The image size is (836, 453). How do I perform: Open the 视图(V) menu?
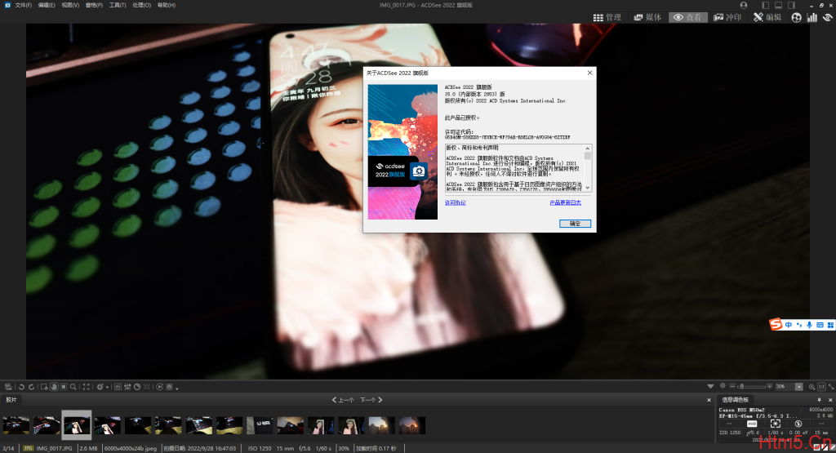[x=70, y=5]
